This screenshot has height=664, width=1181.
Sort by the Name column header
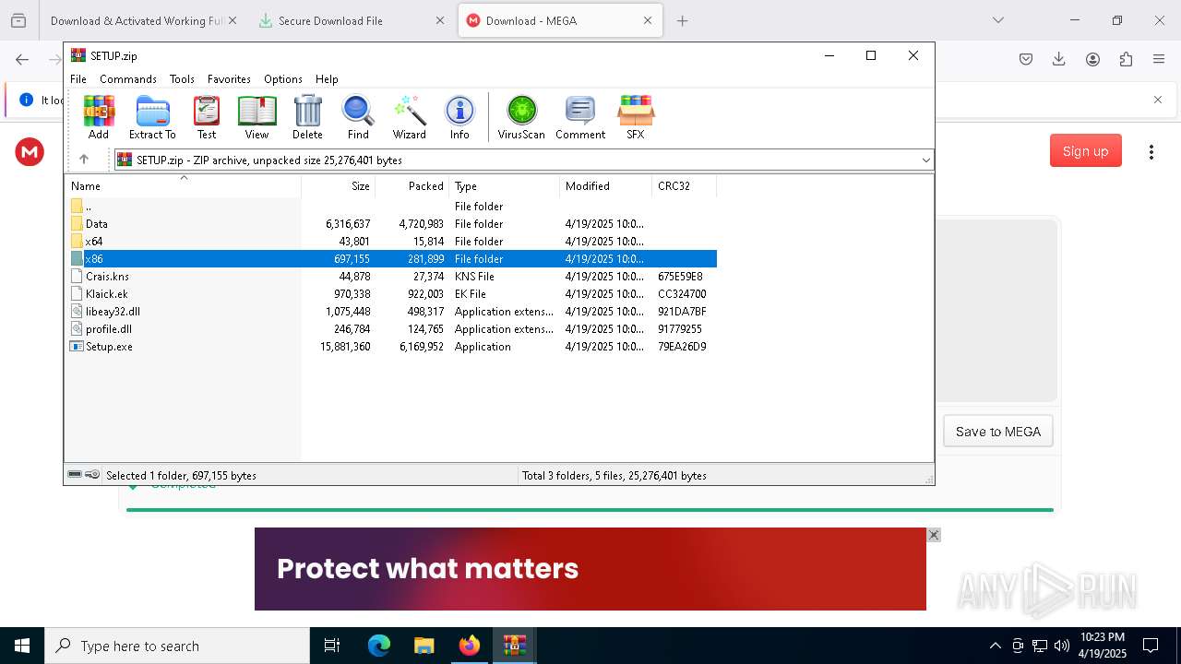pyautogui.click(x=183, y=186)
